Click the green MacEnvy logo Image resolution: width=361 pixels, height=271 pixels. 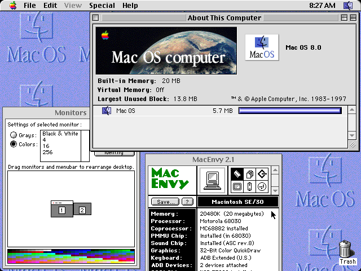tap(170, 178)
